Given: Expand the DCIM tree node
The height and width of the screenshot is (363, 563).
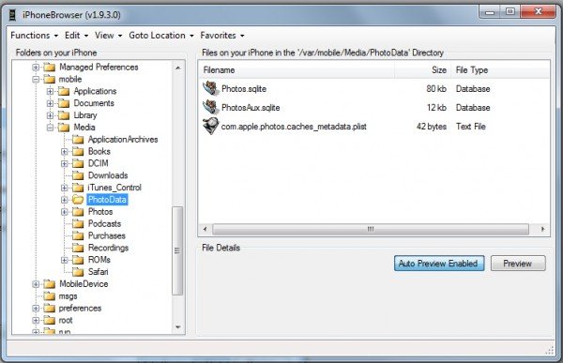Looking at the screenshot, I should 64,163.
